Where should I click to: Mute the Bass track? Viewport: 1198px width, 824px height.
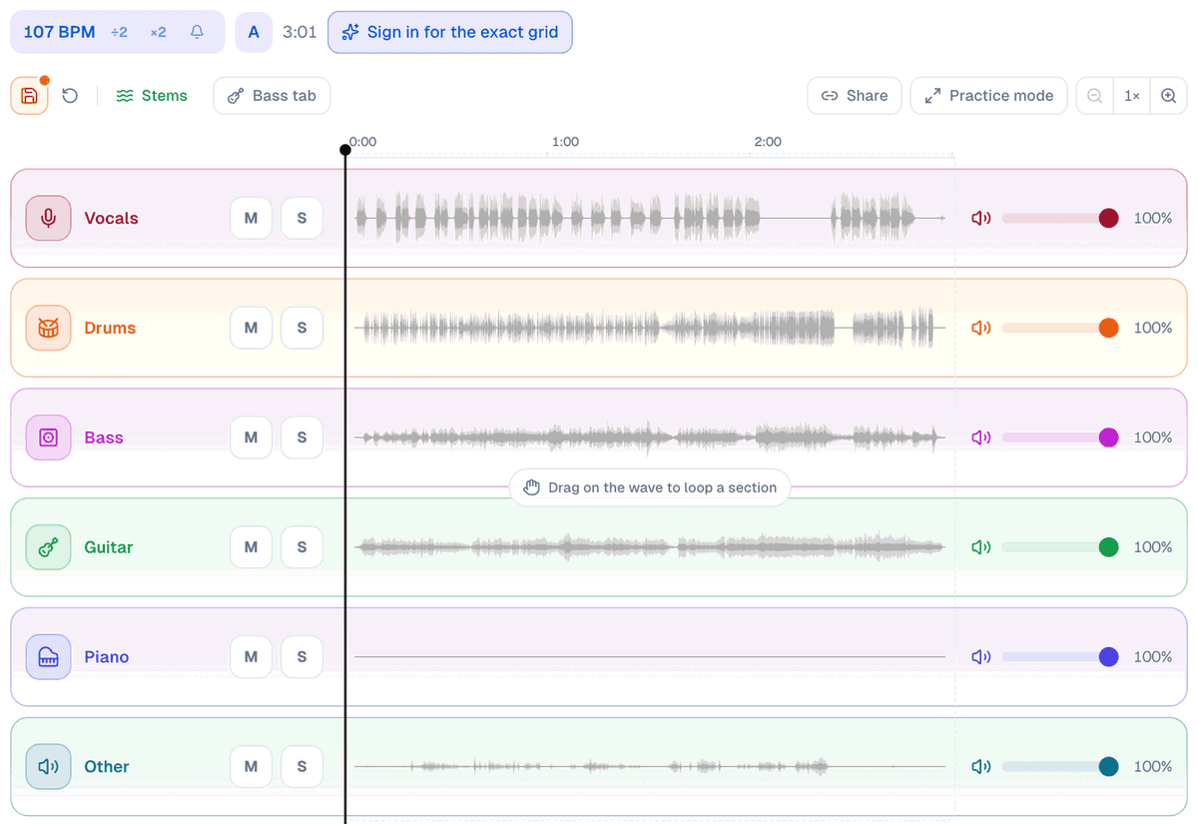(x=251, y=437)
